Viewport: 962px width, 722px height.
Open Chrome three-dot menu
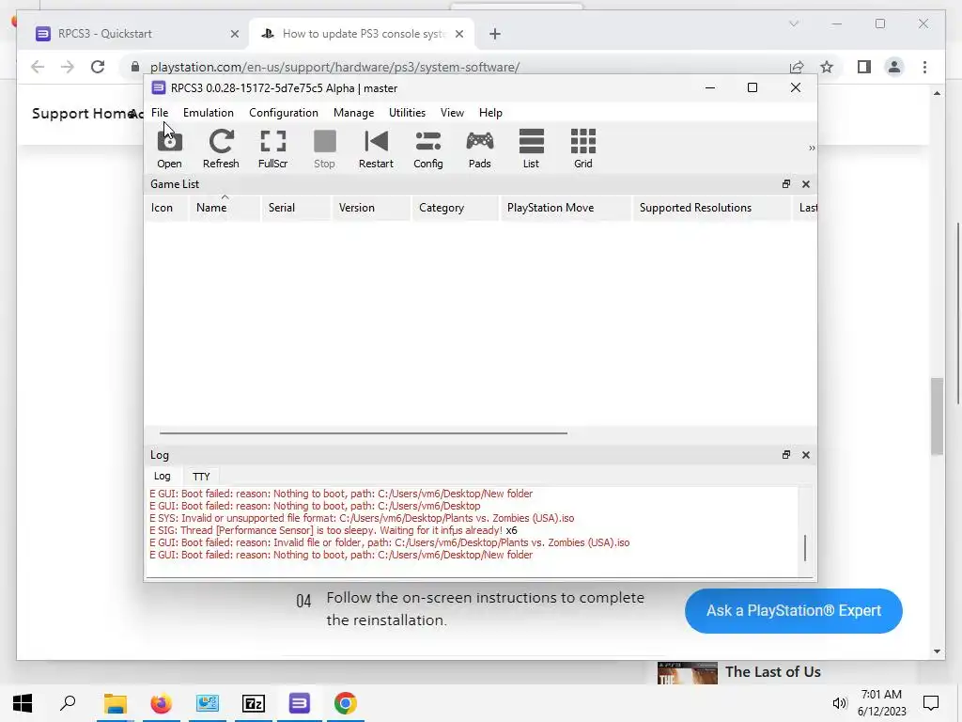pyautogui.click(x=924, y=67)
